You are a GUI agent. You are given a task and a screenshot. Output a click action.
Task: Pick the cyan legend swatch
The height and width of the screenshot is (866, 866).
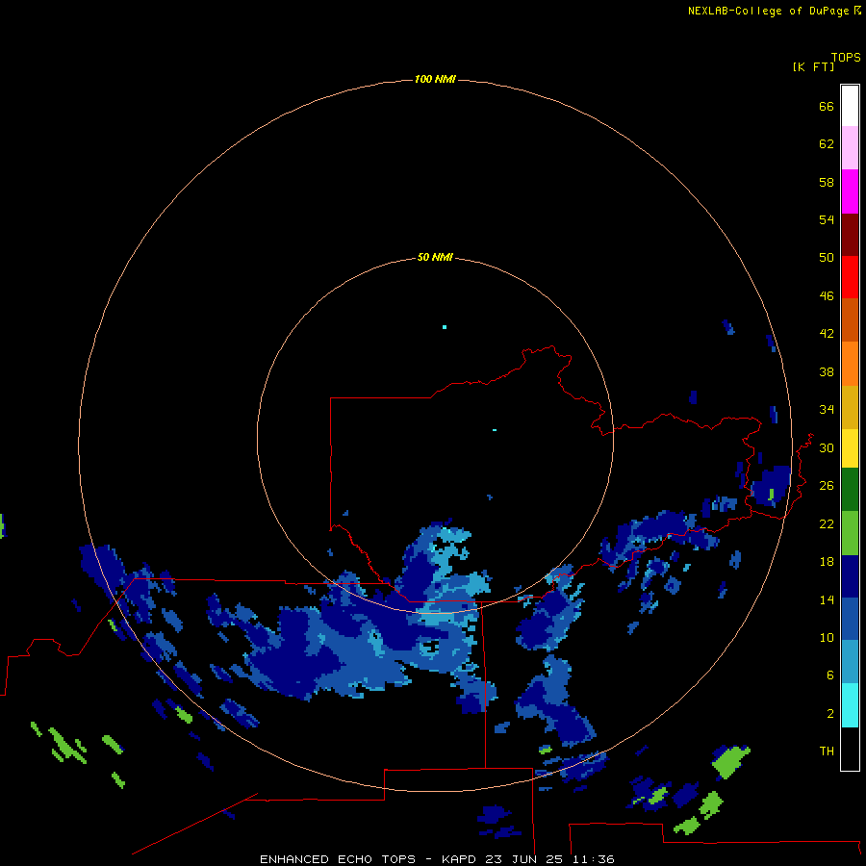click(x=850, y=705)
